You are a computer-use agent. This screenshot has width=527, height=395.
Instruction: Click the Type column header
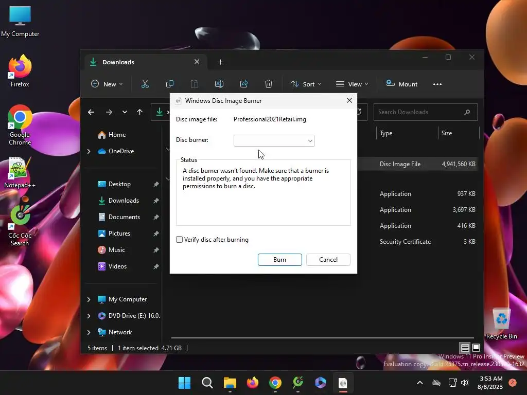pyautogui.click(x=407, y=133)
